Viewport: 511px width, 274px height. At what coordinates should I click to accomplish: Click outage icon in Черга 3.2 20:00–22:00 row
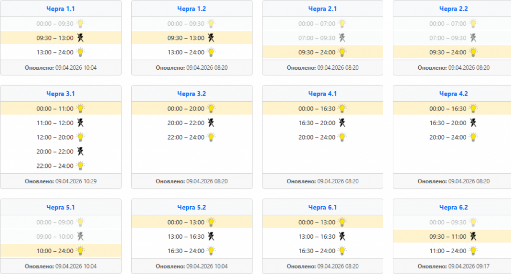[x=211, y=123]
